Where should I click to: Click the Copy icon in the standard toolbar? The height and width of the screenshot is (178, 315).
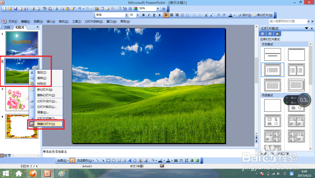(x=62, y=9)
